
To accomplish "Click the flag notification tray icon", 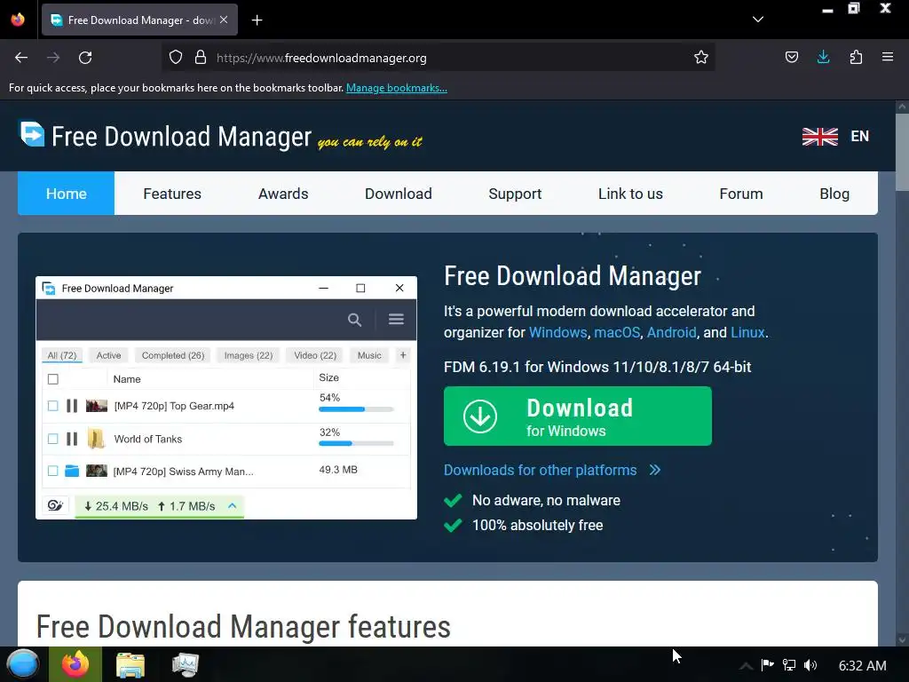I will (768, 664).
